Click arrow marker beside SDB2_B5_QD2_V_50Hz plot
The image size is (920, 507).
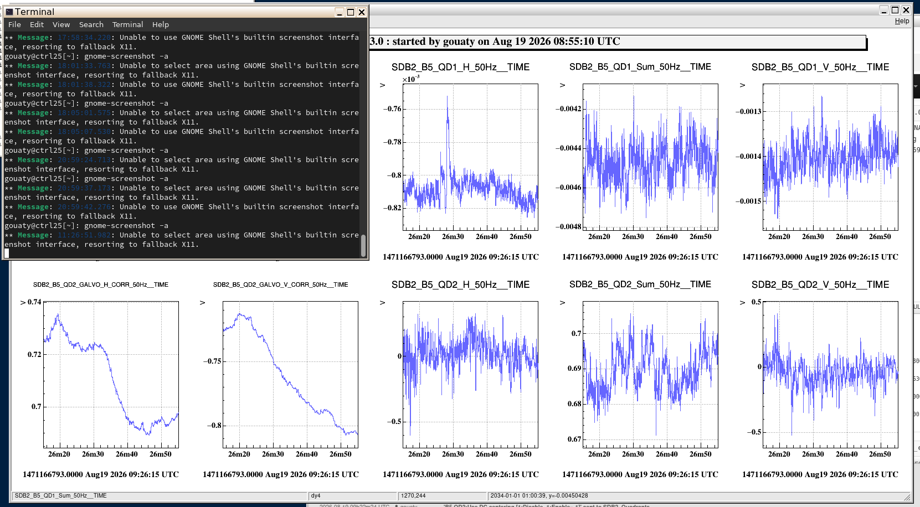(742, 303)
